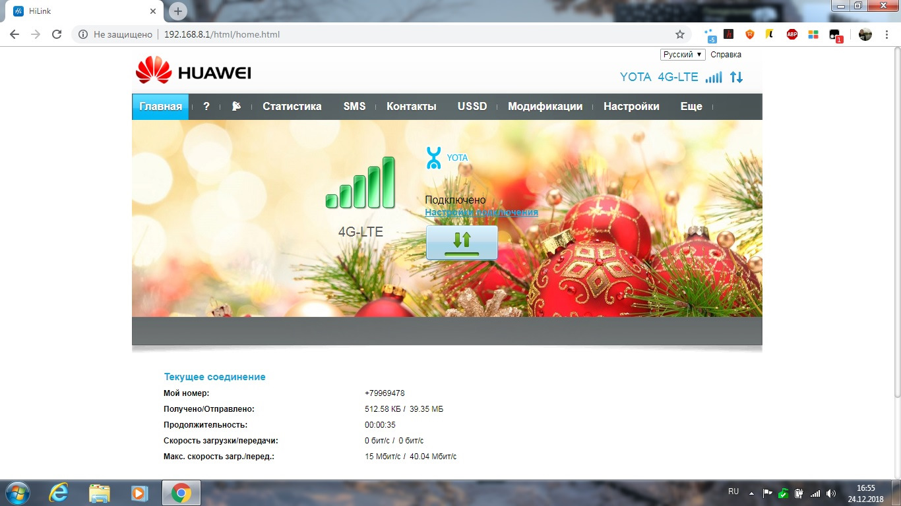
Task: Open the Chrome three-dot menu
Action: 886,34
